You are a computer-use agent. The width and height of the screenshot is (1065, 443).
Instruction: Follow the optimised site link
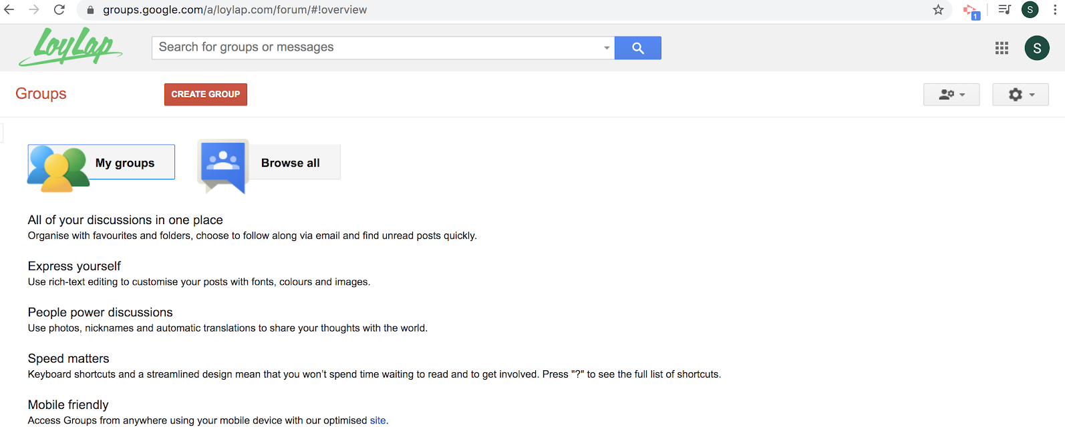tap(378, 420)
